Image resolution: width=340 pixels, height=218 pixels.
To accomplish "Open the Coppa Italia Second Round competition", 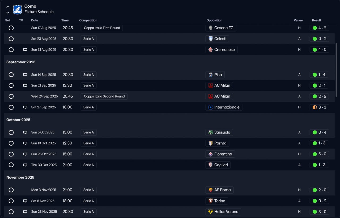I will coord(104,97).
